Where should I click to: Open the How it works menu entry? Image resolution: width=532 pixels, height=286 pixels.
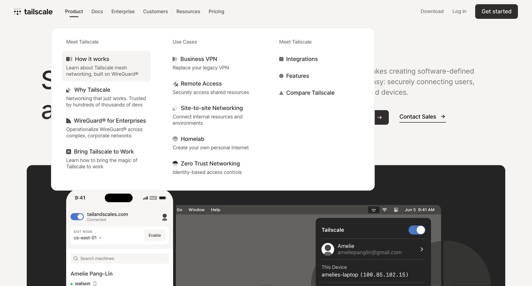click(106, 66)
